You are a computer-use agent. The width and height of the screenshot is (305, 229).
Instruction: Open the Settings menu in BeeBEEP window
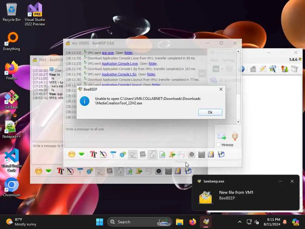[228, 60]
